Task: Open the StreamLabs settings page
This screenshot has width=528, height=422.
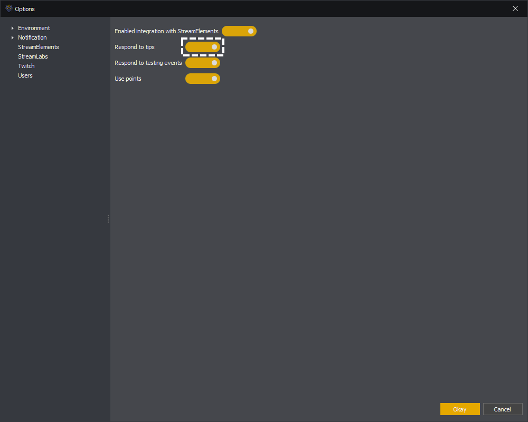Action: pyautogui.click(x=33, y=56)
